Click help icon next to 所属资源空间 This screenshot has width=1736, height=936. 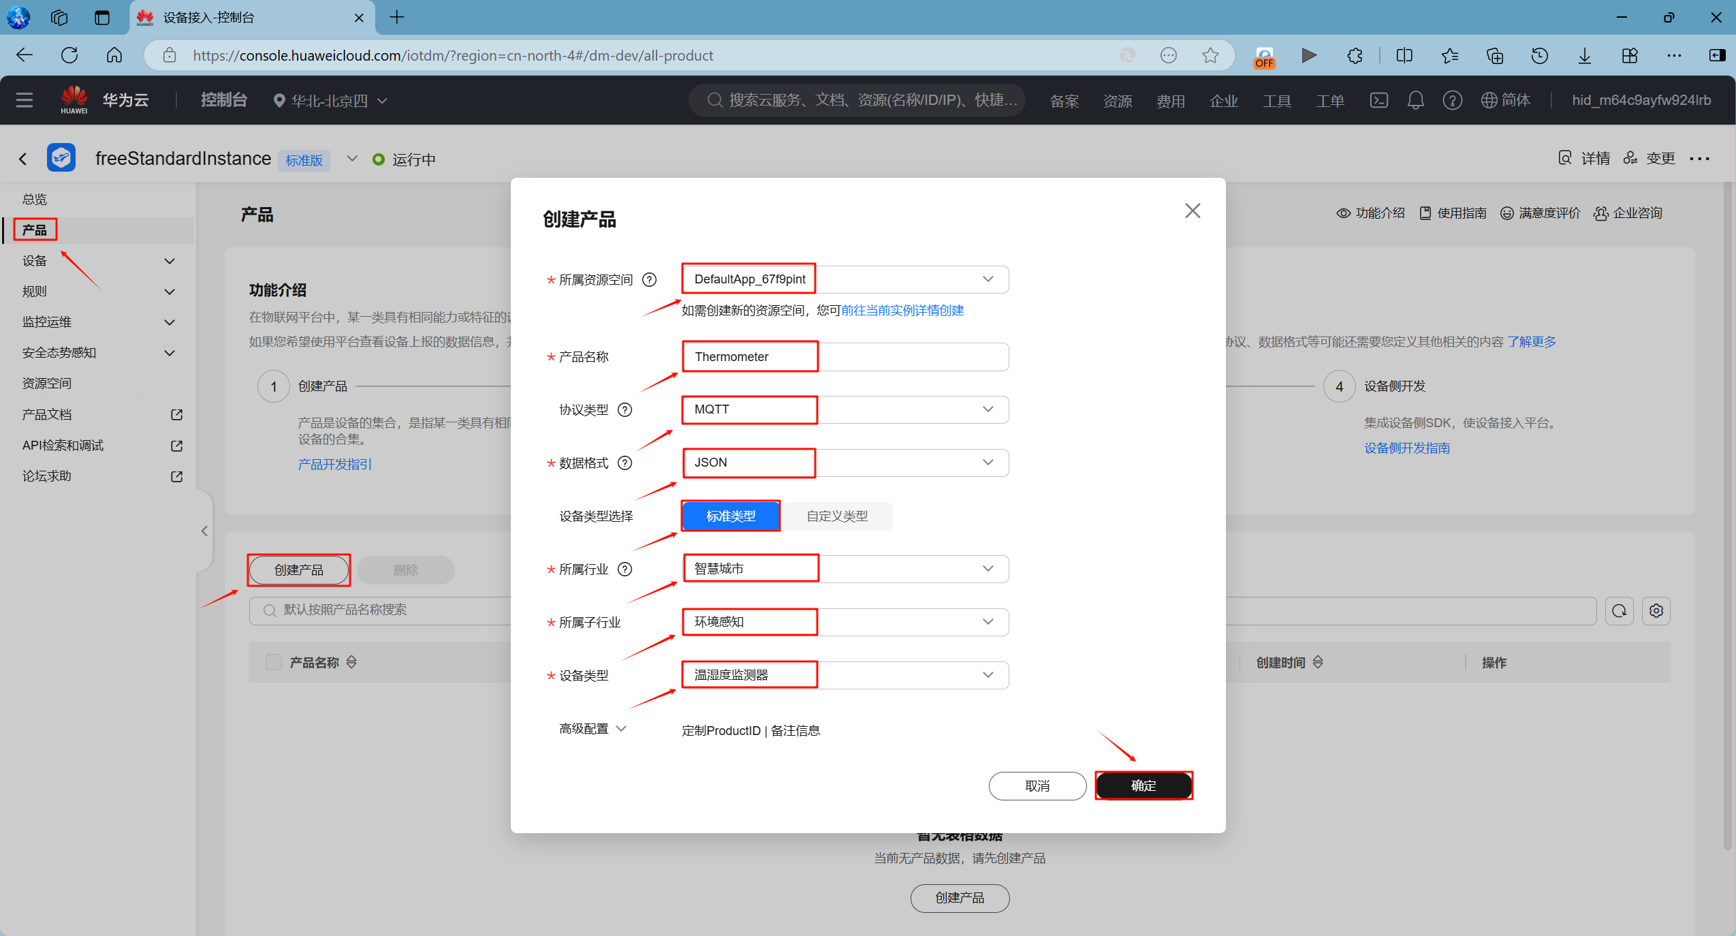(x=650, y=280)
